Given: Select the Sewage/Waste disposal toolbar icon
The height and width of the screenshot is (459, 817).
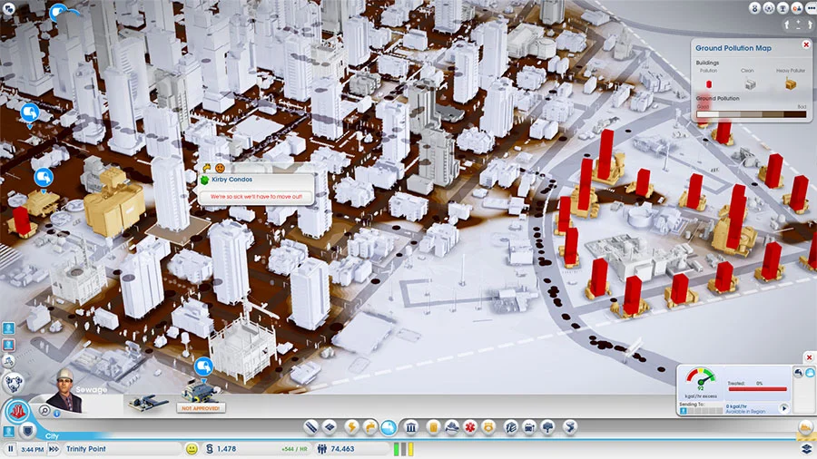Looking at the screenshot, I should point(389,427).
